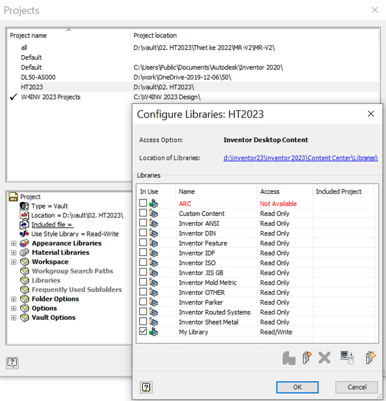This screenshot has width=386, height=401.
Task: Click the Read/Write access cell
Action: (x=276, y=332)
